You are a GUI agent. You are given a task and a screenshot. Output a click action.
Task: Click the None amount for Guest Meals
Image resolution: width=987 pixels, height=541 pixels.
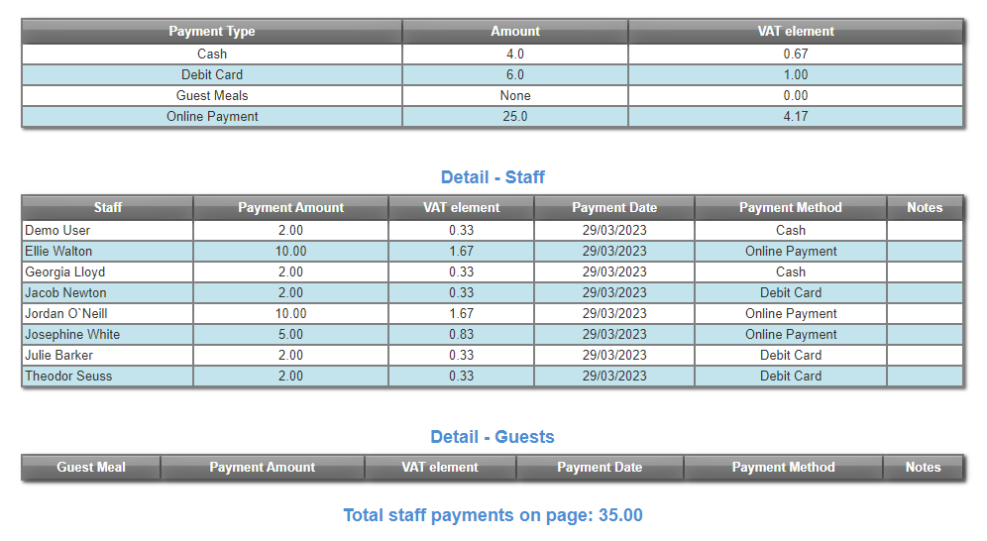tap(515, 96)
